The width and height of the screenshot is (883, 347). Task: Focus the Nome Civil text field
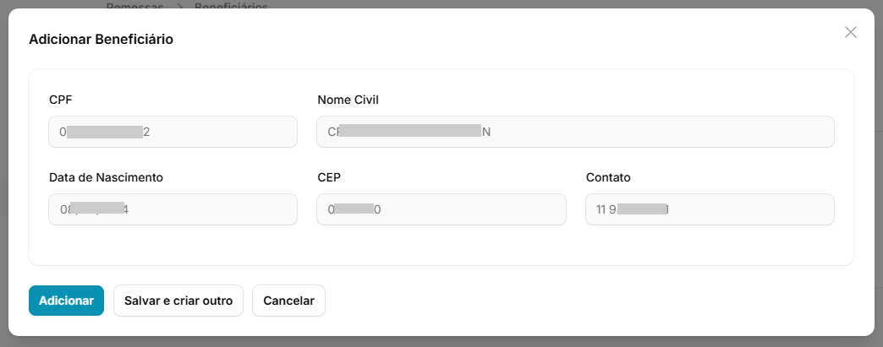click(x=575, y=132)
